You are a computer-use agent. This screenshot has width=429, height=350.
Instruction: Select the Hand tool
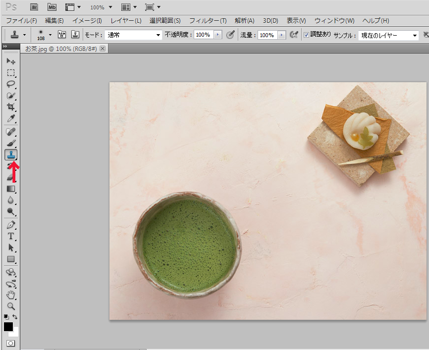tap(11, 295)
